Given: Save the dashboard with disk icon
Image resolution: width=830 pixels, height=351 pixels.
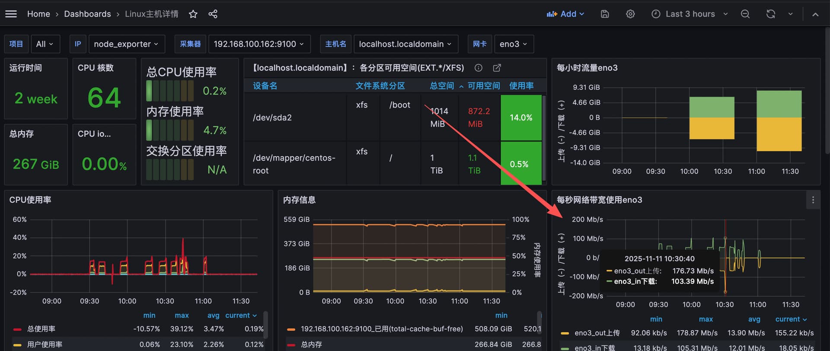Looking at the screenshot, I should coord(605,14).
